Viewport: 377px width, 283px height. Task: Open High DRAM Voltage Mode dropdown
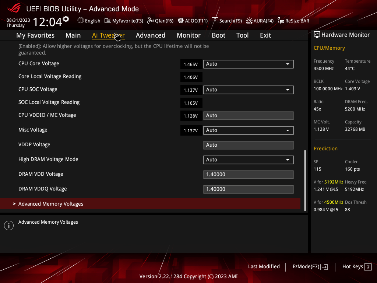[249, 160]
